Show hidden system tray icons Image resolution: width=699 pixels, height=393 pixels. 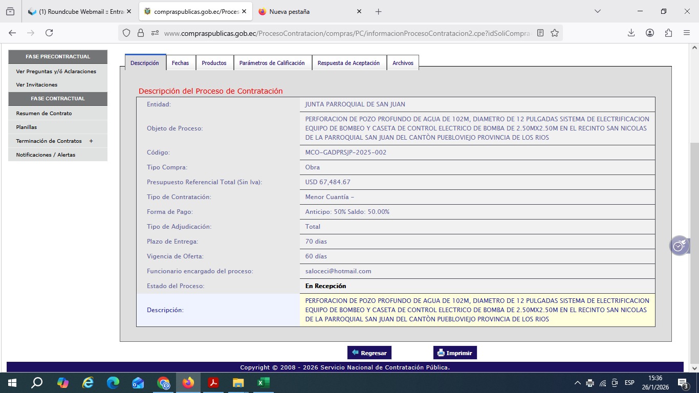click(x=578, y=383)
